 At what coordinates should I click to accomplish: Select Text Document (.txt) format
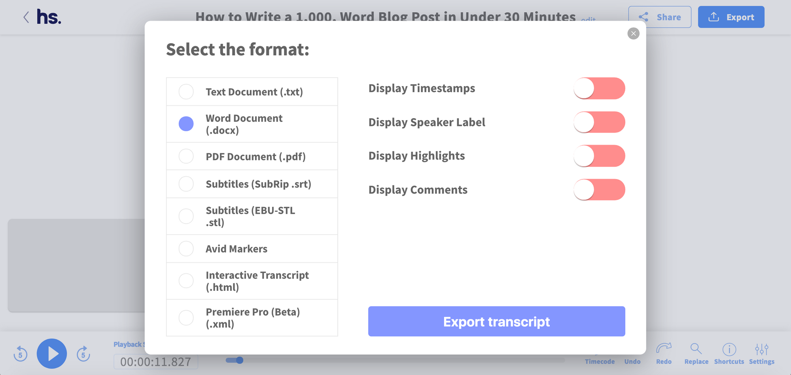186,92
